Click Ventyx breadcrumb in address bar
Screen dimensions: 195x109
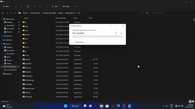(x=61, y=13)
